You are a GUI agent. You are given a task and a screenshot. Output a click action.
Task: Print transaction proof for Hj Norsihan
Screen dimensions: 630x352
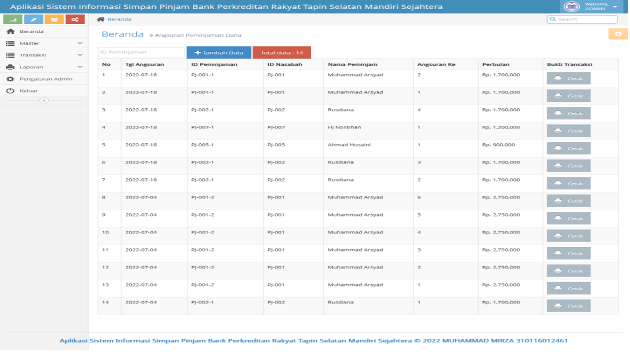tap(569, 131)
